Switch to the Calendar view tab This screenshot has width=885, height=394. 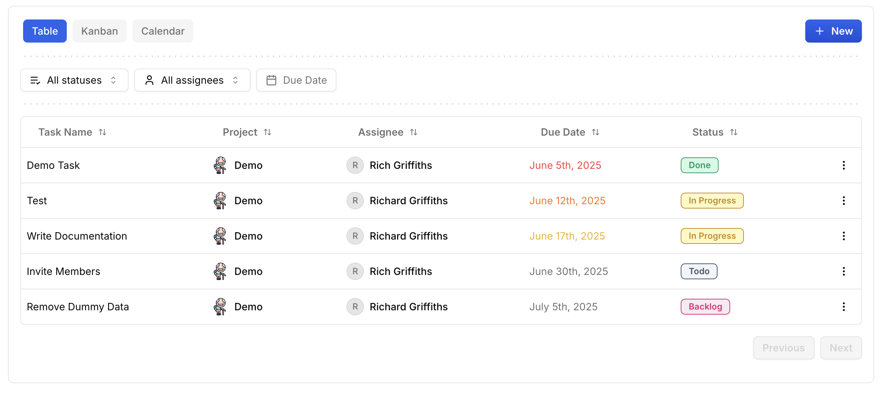[x=163, y=31]
